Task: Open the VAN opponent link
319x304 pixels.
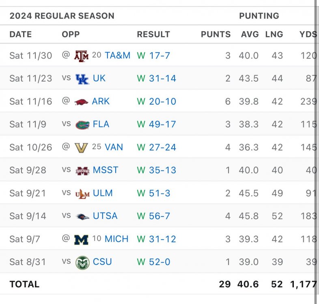Action: (114, 147)
